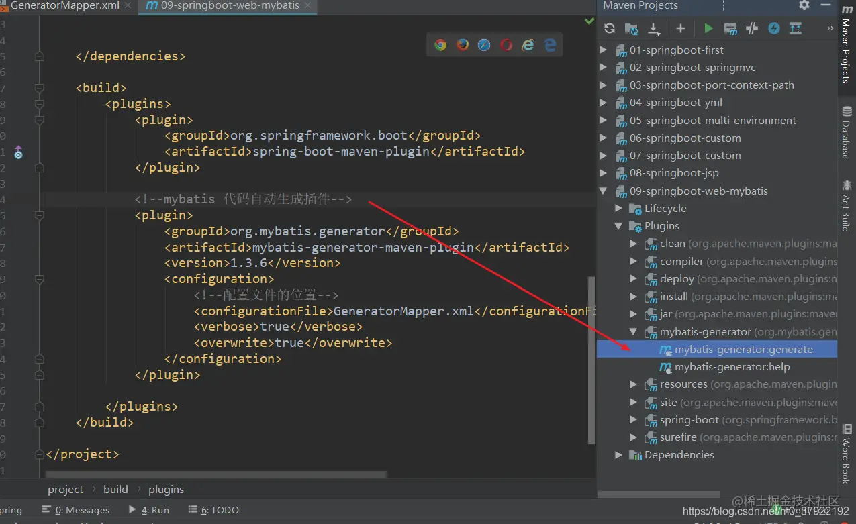Expand the Lifecycle node
This screenshot has height=524, width=856.
pos(618,209)
